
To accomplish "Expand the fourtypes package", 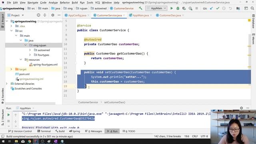I will (30, 55).
